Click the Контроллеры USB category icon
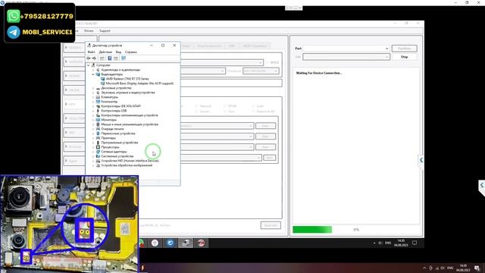Screen dimensions: 485x273 [98, 111]
